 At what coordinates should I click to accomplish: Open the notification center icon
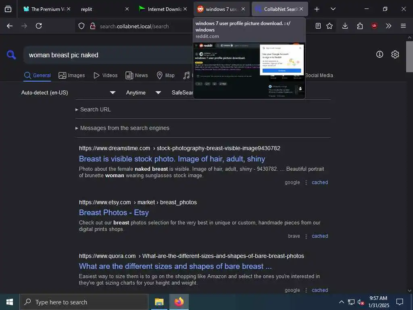click(x=400, y=302)
